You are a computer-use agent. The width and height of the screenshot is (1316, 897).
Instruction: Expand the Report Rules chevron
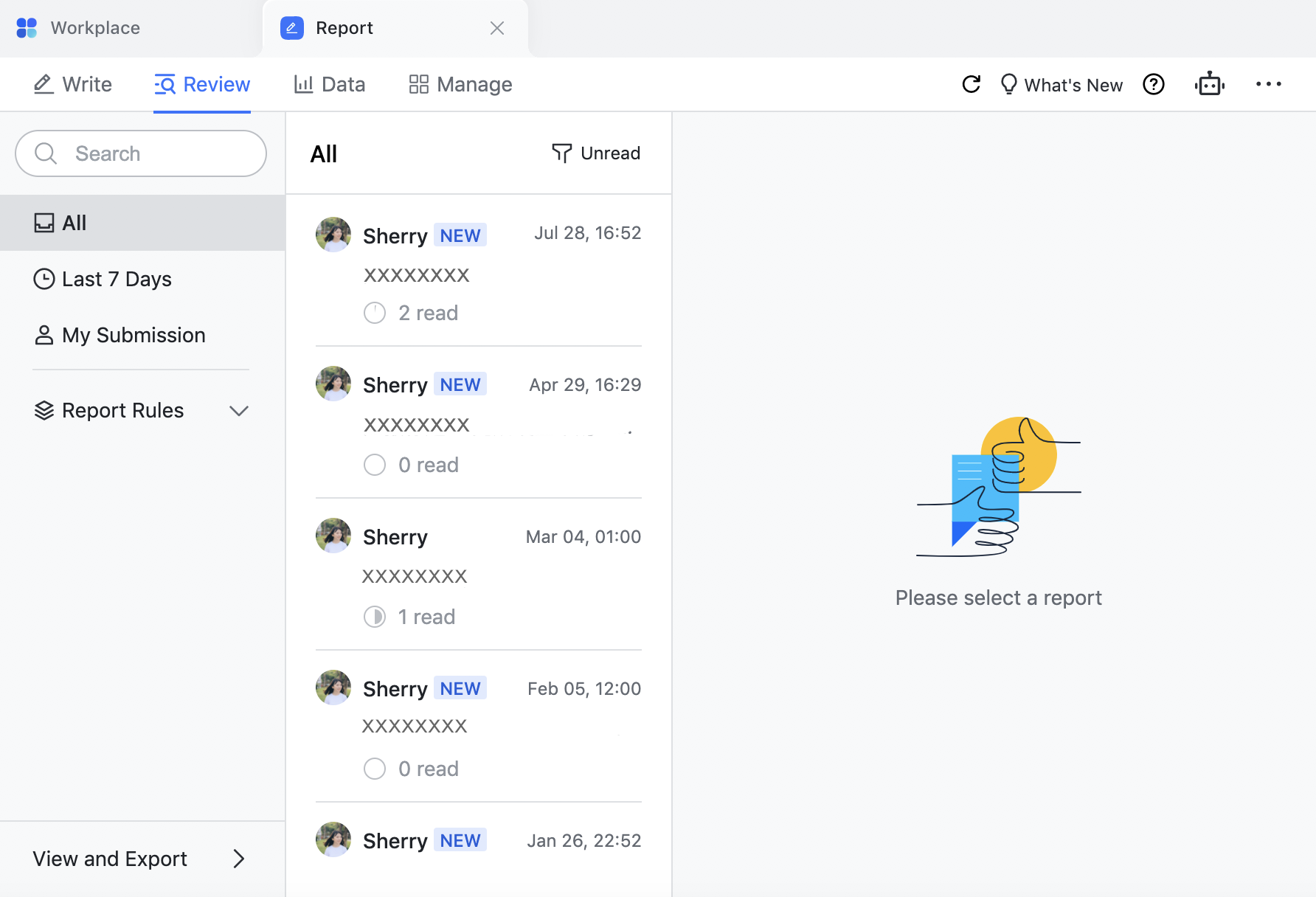click(238, 411)
